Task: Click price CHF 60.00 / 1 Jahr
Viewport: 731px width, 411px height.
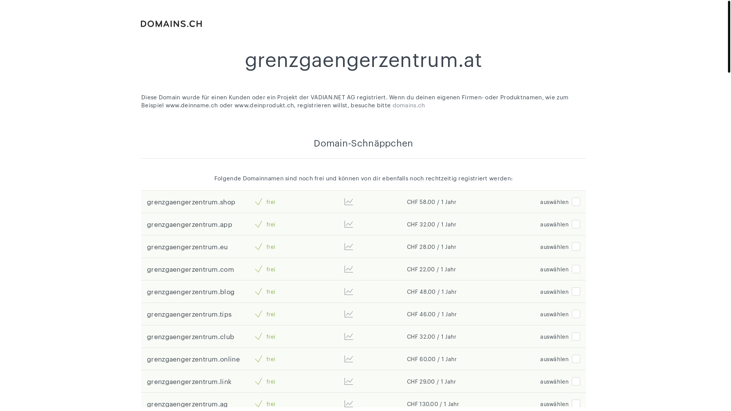Action: [432, 359]
